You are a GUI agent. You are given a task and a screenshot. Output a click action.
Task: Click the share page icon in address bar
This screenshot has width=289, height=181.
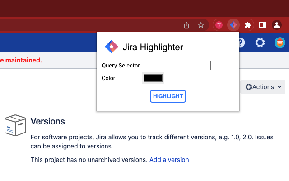coord(186,25)
